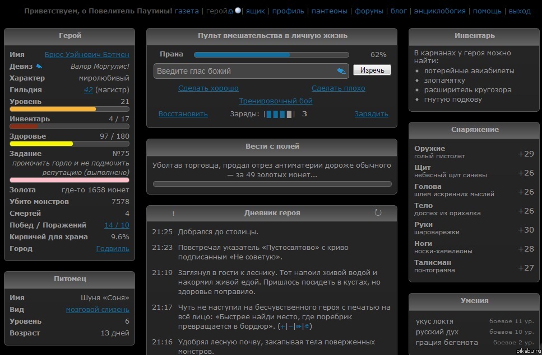Go to the форумы section
Image resolution: width=542 pixels, height=355 pixels.
click(369, 11)
